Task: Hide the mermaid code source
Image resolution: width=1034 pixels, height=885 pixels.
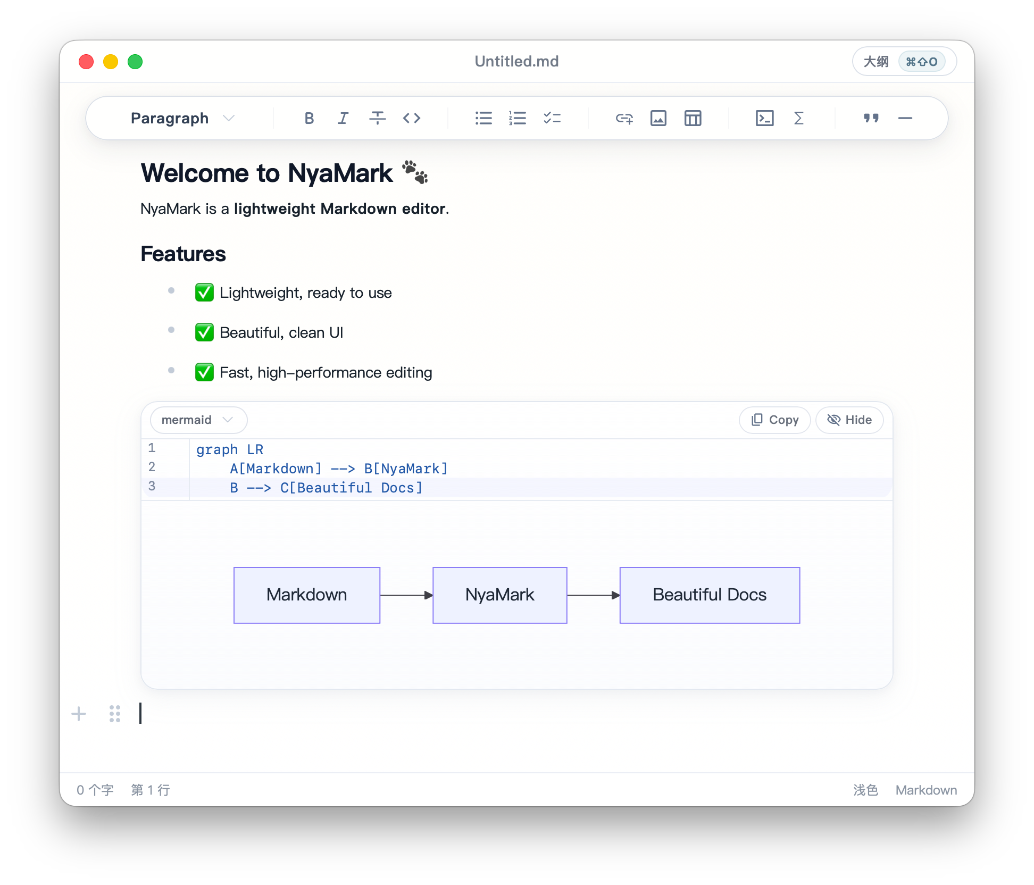Action: click(x=849, y=420)
